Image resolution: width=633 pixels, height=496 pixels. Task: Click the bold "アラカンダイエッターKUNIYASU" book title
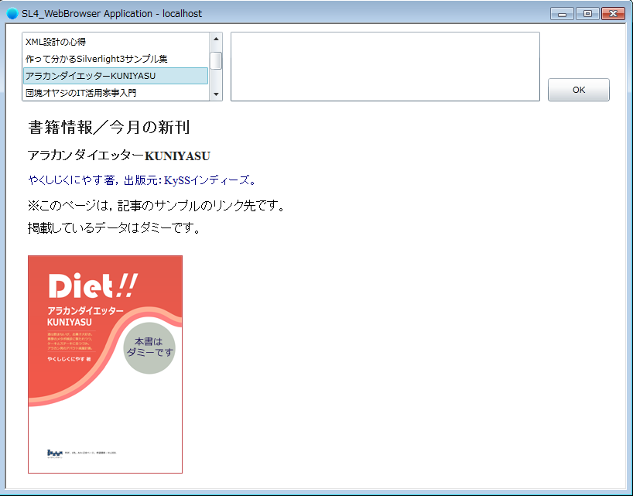click(119, 156)
